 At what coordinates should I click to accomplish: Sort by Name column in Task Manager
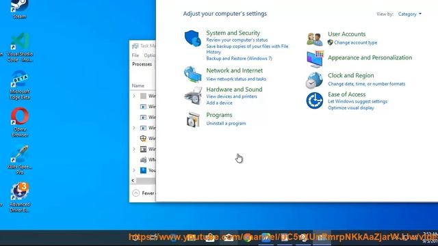click(x=138, y=85)
